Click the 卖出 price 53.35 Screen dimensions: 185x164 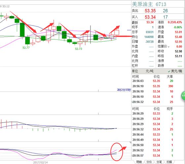click(150, 11)
